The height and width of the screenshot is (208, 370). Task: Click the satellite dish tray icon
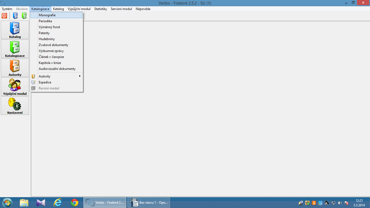[327, 203]
